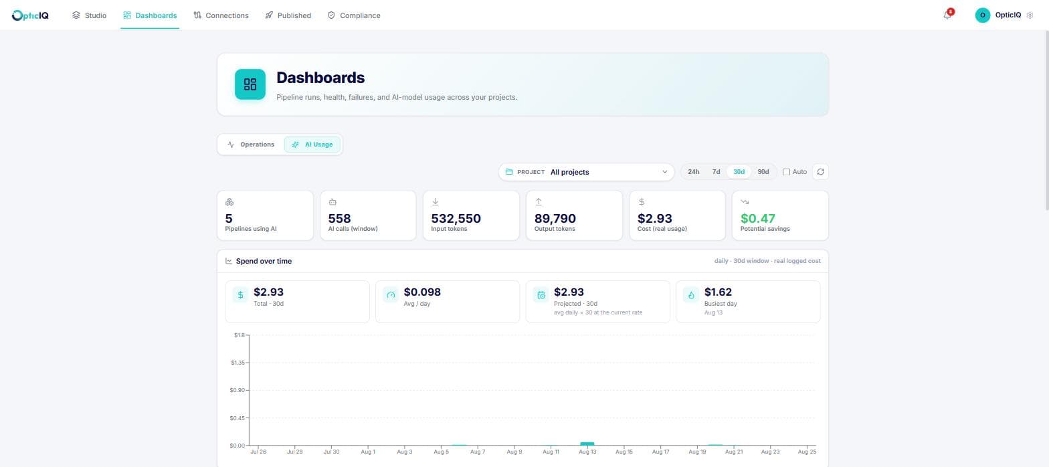Click the Spend over time heading
The width and height of the screenshot is (1049, 467).
click(264, 261)
